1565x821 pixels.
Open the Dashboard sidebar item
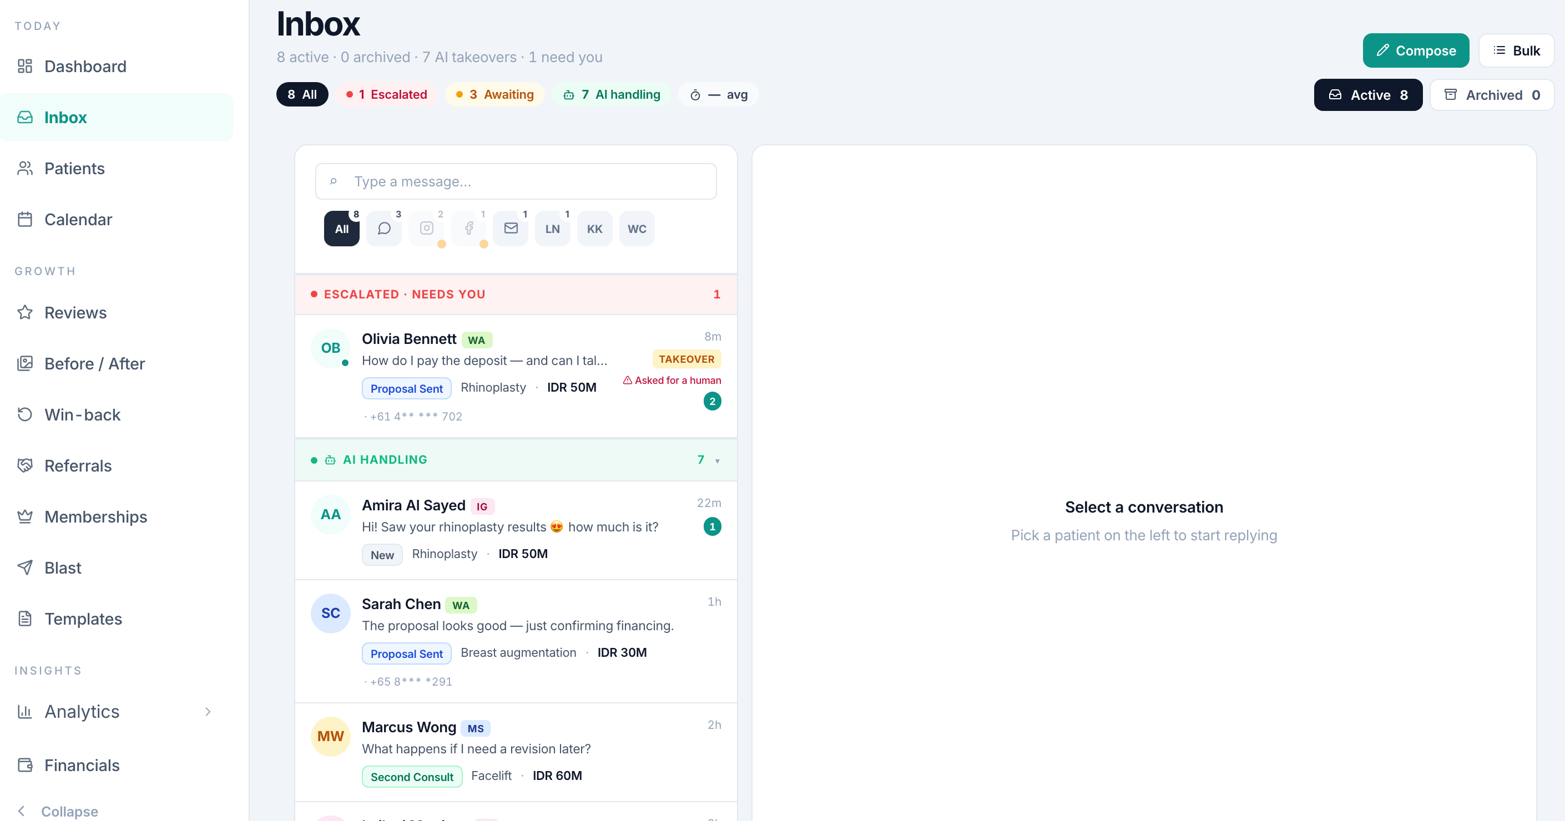(x=116, y=66)
